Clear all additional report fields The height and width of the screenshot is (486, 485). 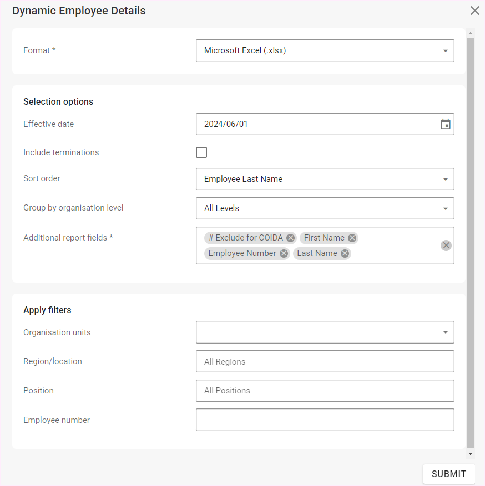(x=446, y=245)
